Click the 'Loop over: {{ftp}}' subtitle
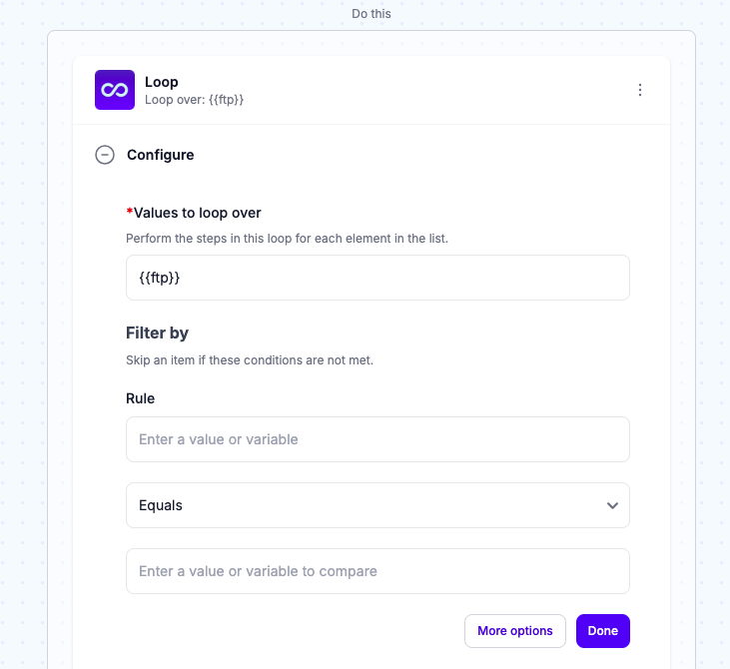The image size is (730, 669). 194,100
